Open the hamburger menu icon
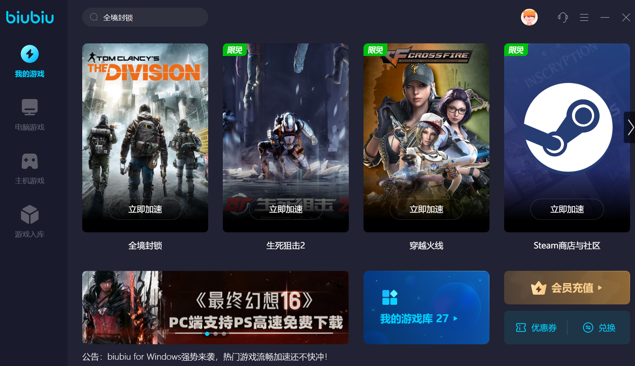This screenshot has height=366, width=635. point(584,17)
